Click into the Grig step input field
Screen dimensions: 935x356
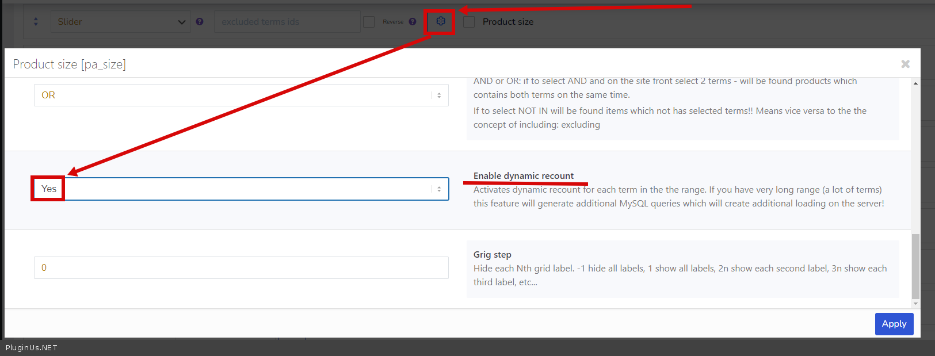pyautogui.click(x=241, y=268)
